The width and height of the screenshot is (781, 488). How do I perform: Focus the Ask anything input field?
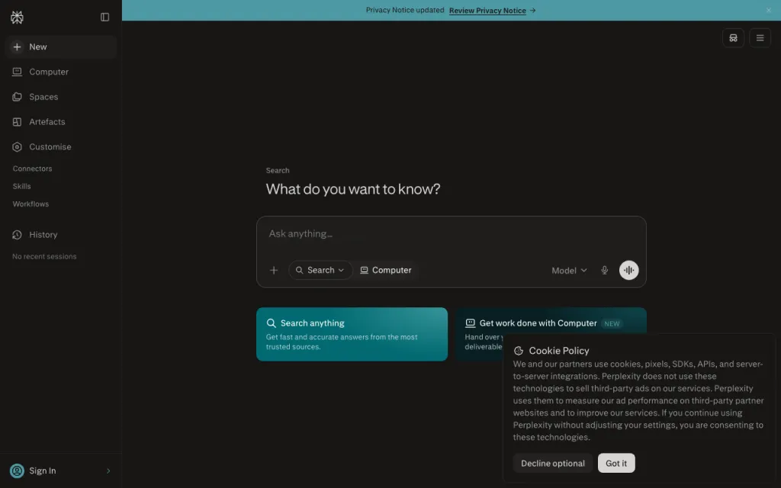(452, 234)
